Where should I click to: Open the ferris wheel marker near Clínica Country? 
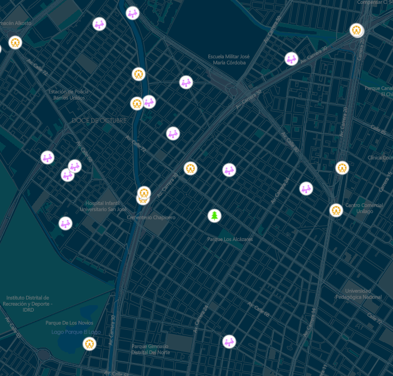[x=342, y=168]
